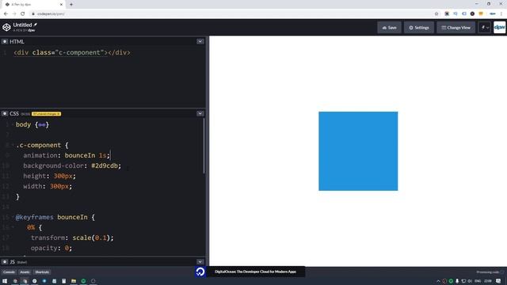Open the HTML editor settings gear
The height and width of the screenshot is (285, 507).
[5, 41]
